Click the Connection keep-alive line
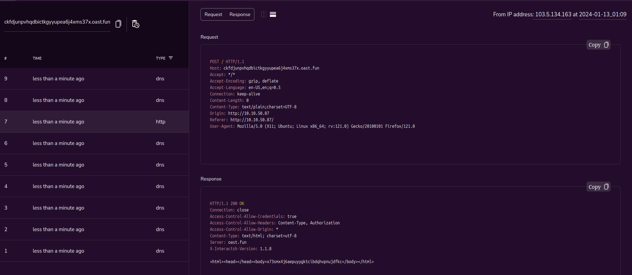The width and height of the screenshot is (632, 275). tap(235, 94)
